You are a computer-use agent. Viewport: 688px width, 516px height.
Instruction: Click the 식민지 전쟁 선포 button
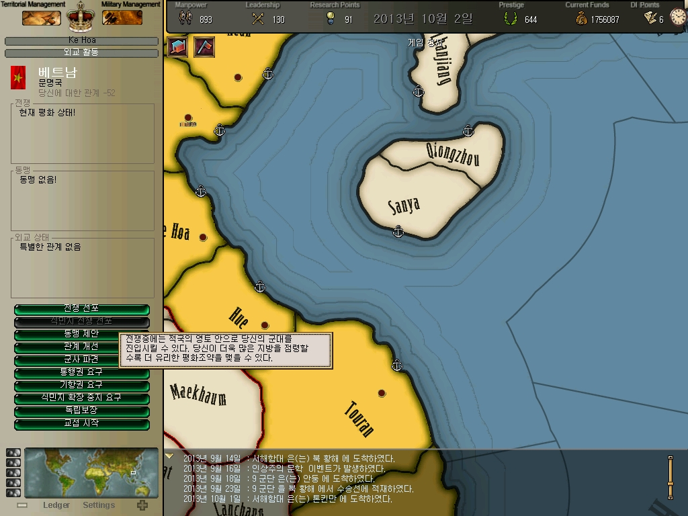(81, 322)
